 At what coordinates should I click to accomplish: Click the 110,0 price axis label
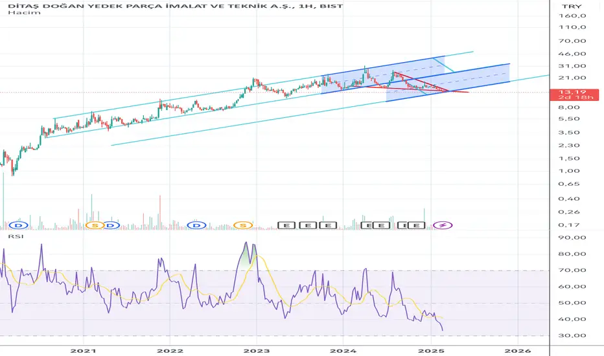click(572, 27)
